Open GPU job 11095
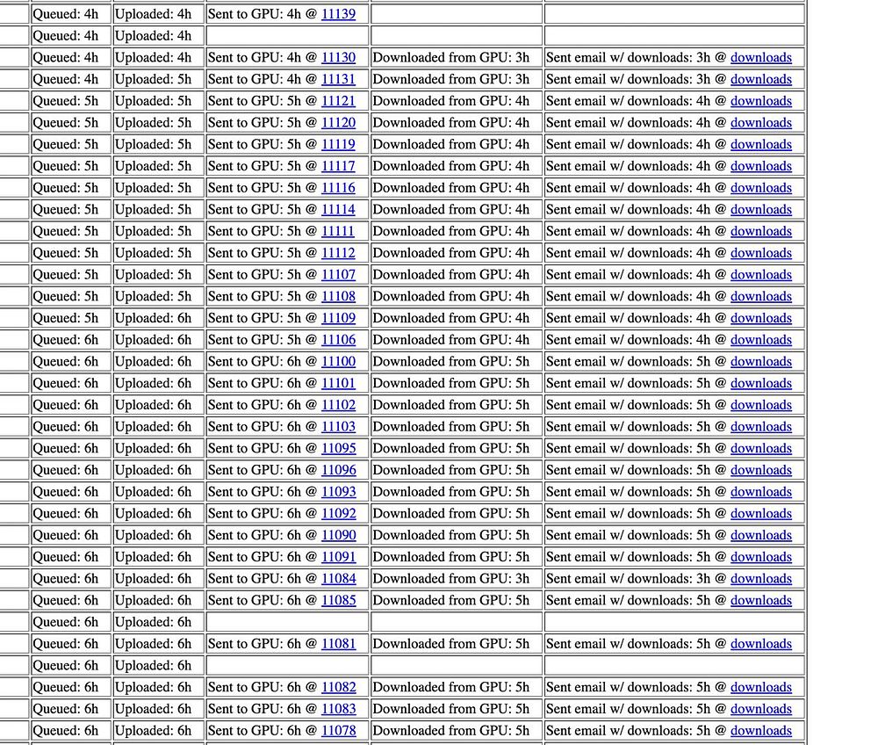The width and height of the screenshot is (878, 745). coord(338,449)
